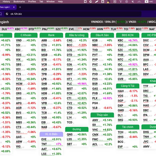Click TLH -0.76% in the top ticker strip
The image size is (156, 156).
tap(117, 29)
